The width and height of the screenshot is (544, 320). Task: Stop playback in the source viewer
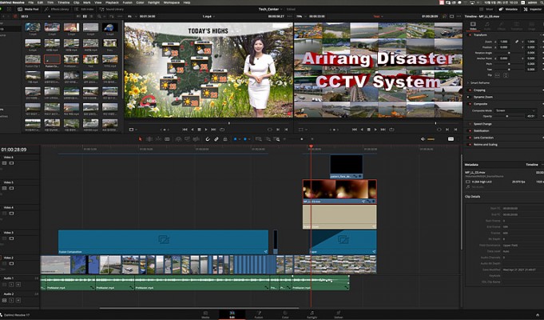click(x=199, y=130)
